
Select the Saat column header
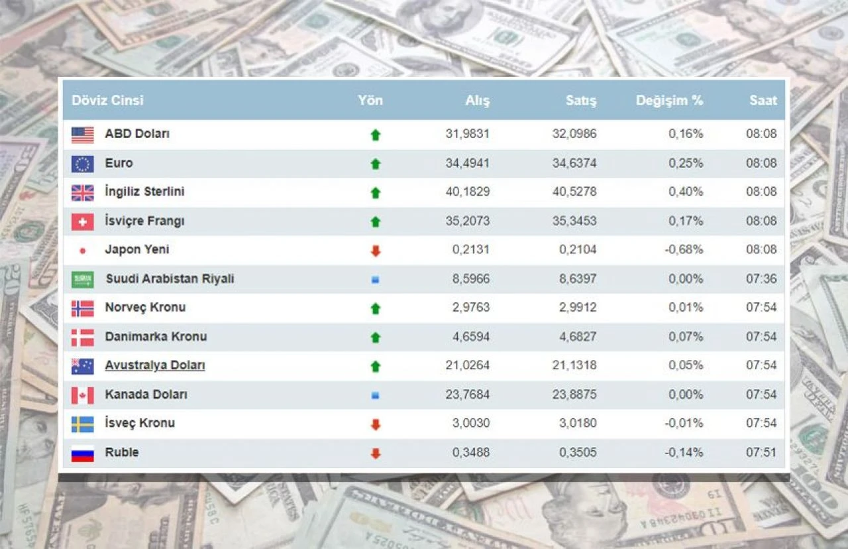pyautogui.click(x=763, y=100)
